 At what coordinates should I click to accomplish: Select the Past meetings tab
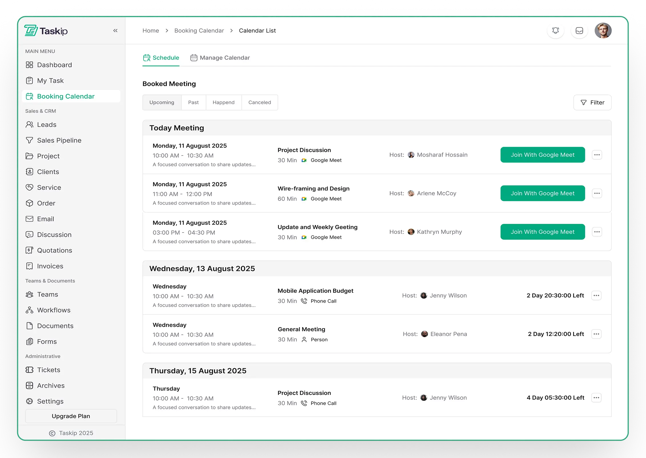[x=193, y=103]
